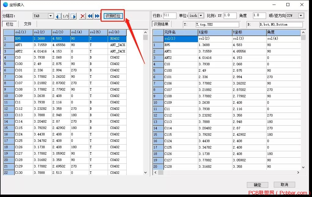Click the col(5) header in left table
This screenshot has height=197, width=312.
[98, 32]
